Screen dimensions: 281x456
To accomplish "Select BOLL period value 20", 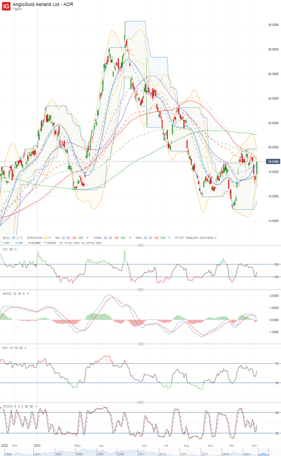I will 13,237.
